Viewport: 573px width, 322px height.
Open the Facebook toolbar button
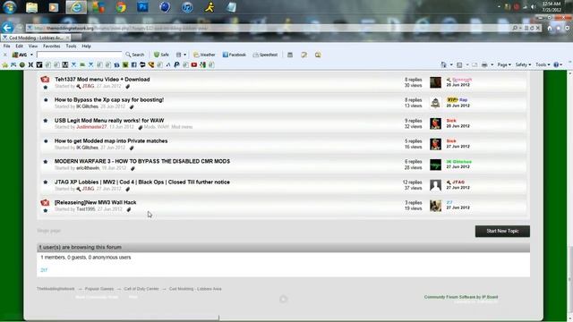tap(235, 55)
